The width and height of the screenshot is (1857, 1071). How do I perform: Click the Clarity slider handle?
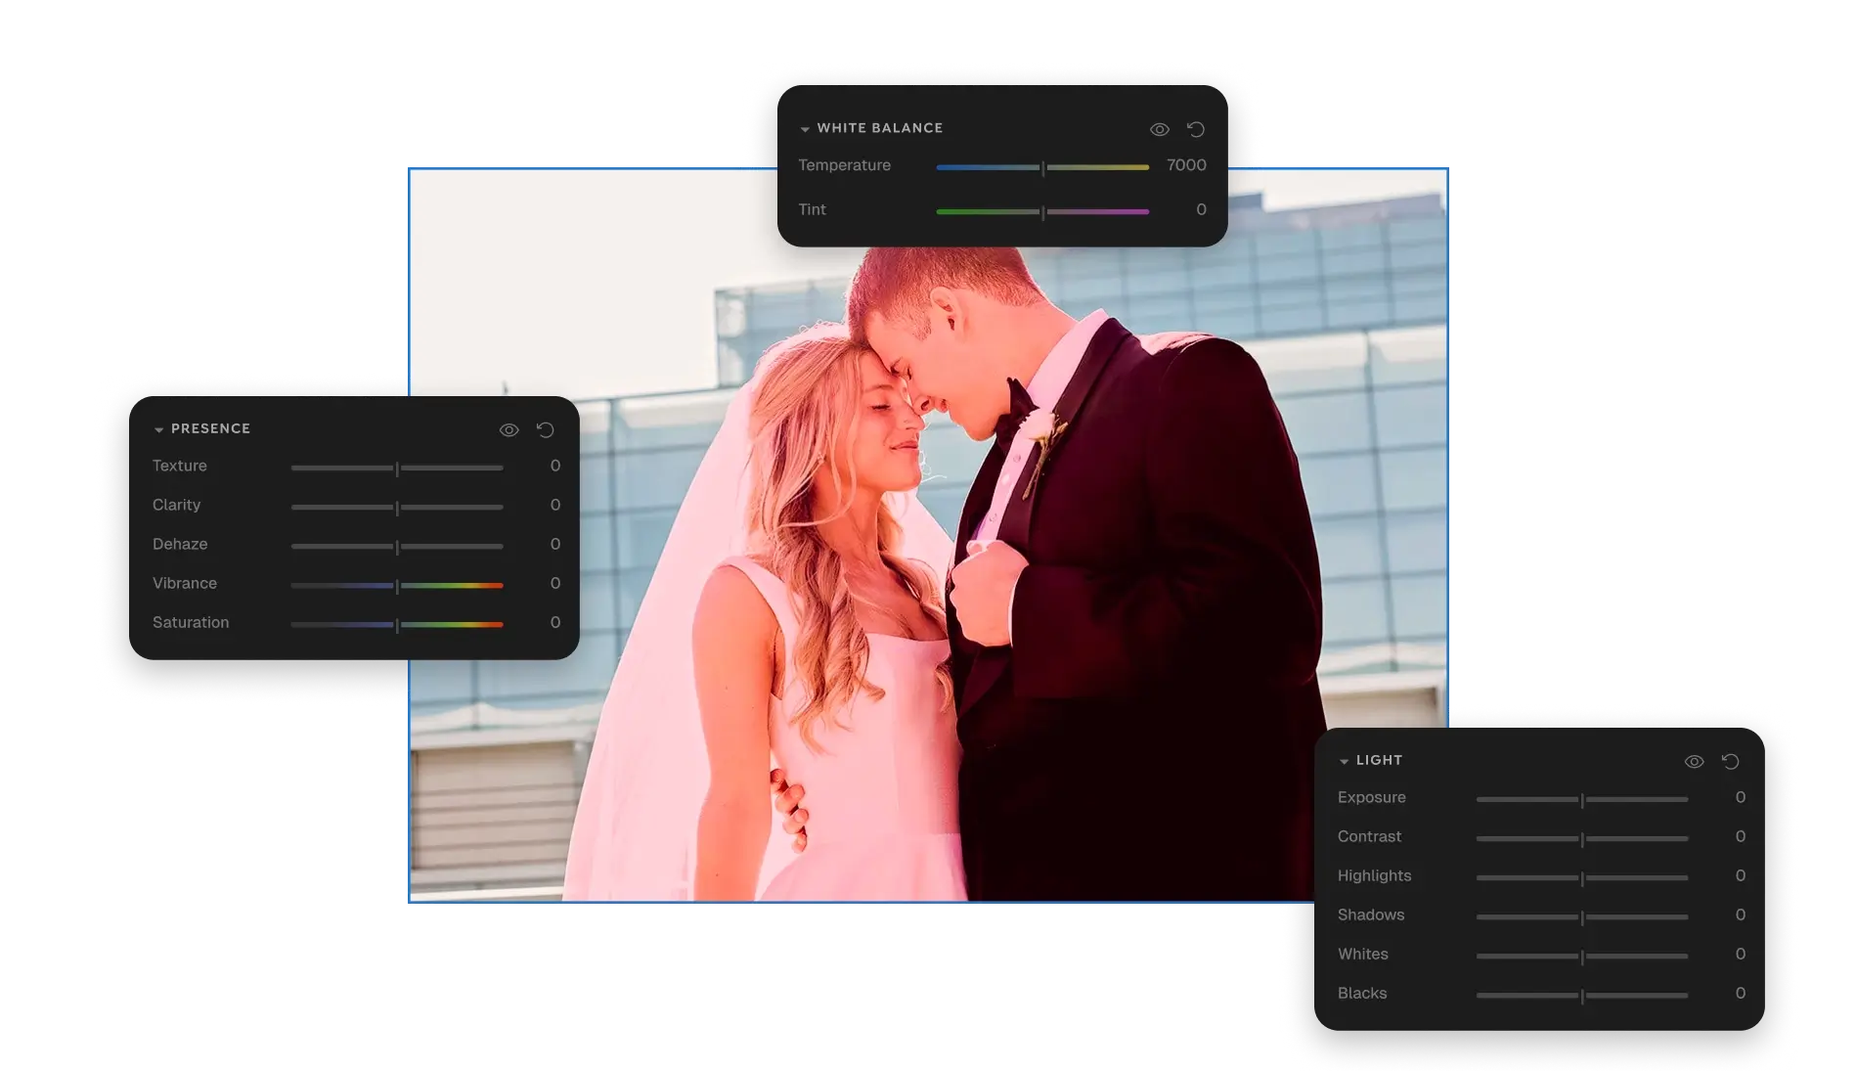pyautogui.click(x=397, y=508)
